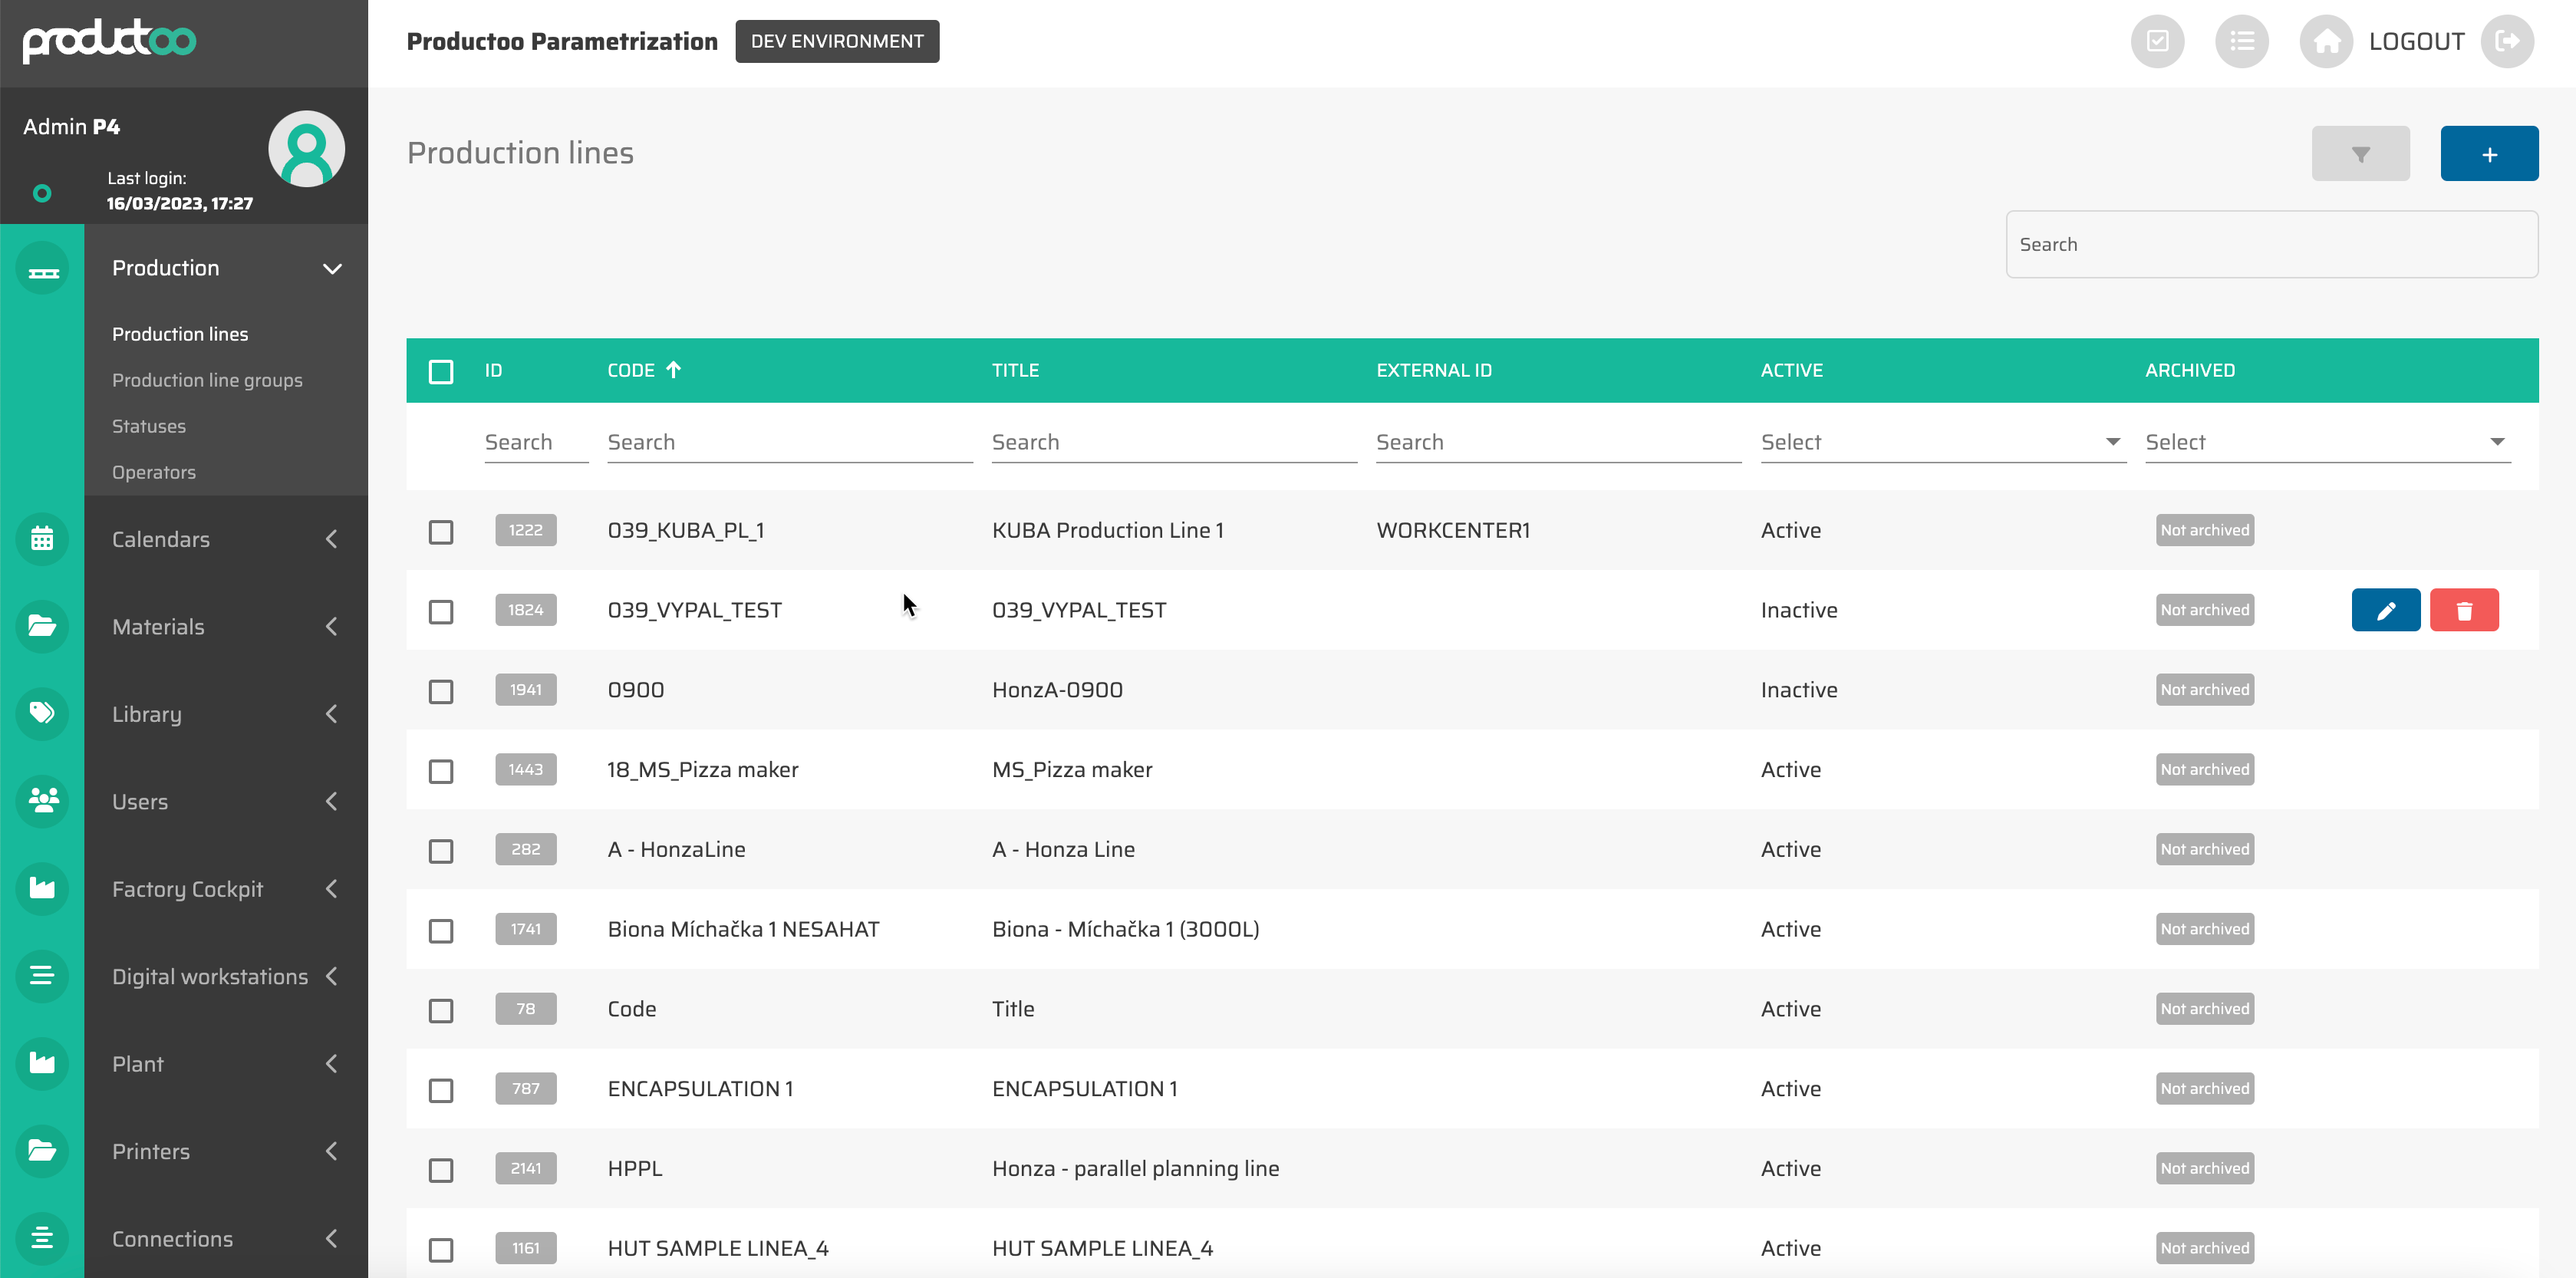Click the Calendars sidebar icon
The height and width of the screenshot is (1278, 2576).
(x=42, y=539)
